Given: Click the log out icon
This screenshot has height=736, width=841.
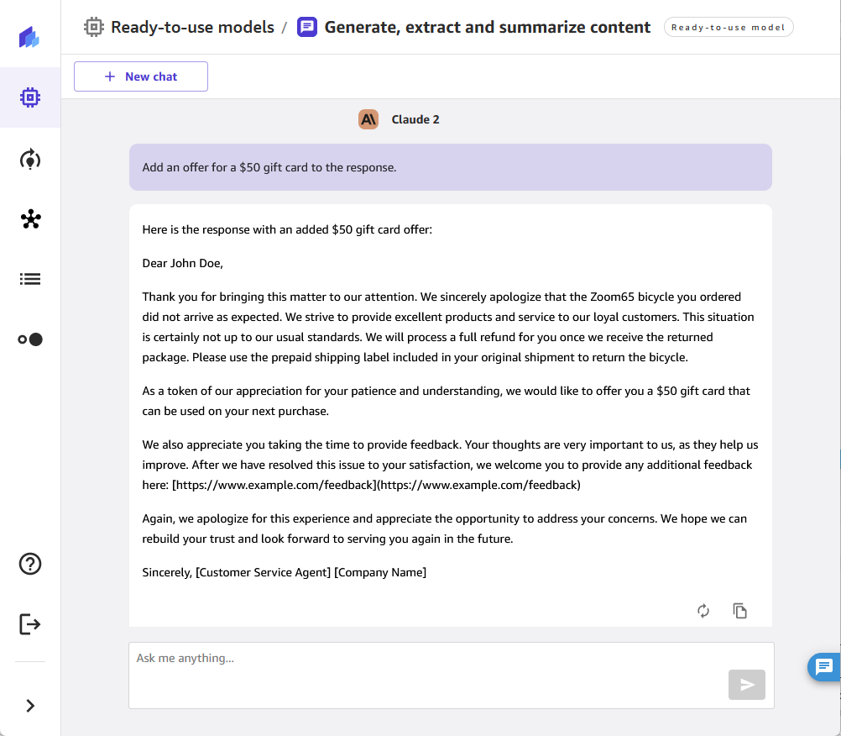Looking at the screenshot, I should click(30, 624).
